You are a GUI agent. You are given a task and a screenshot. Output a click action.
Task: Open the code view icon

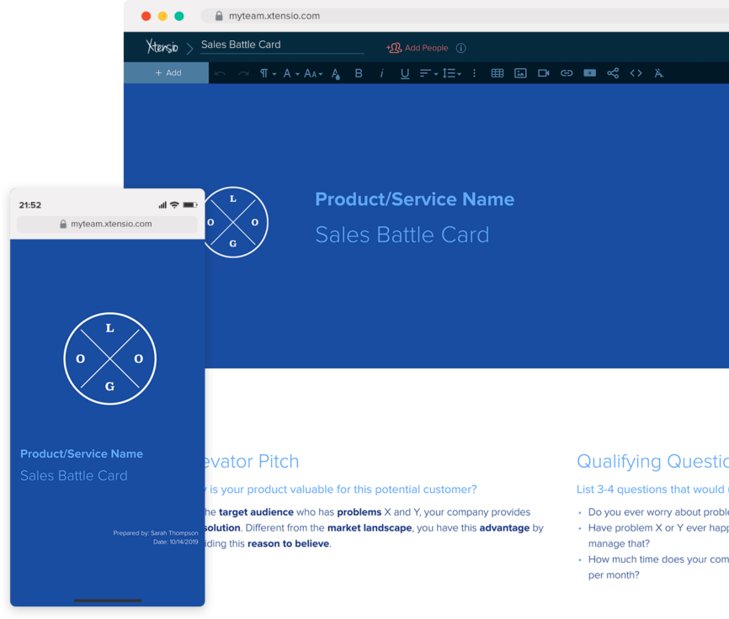pos(636,73)
